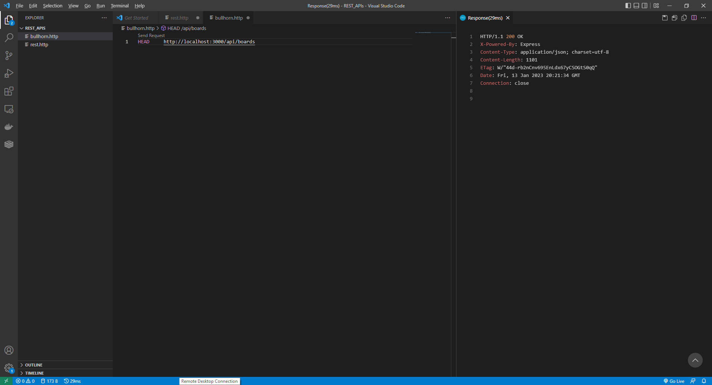Open more actions for response editor
The height and width of the screenshot is (385, 712).
(703, 18)
